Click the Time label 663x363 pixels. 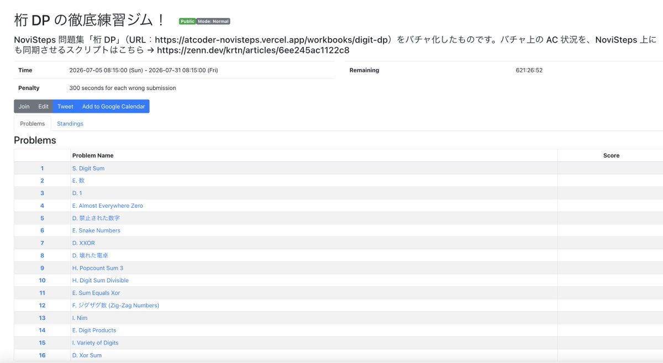(x=25, y=70)
